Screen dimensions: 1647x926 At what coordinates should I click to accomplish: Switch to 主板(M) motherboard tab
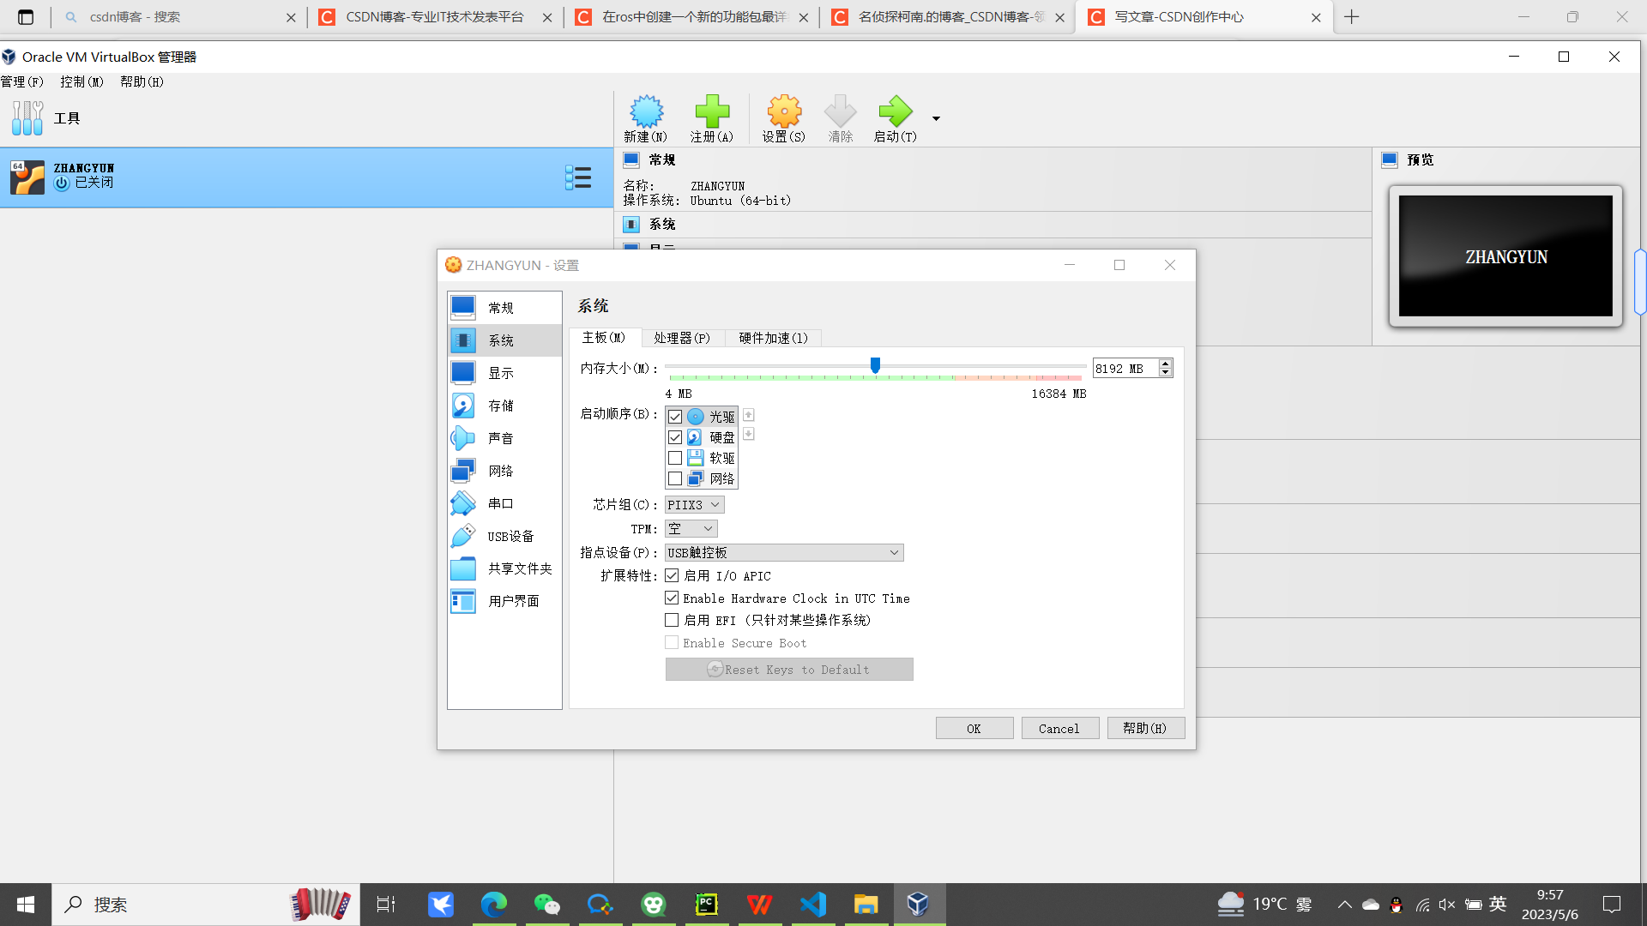(x=604, y=338)
